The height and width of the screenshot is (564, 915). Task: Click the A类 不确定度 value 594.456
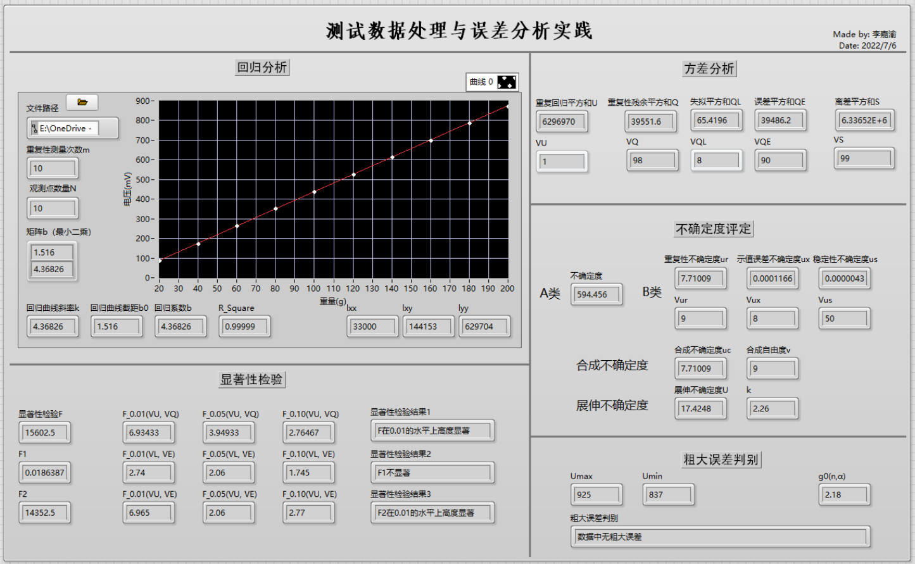click(596, 294)
